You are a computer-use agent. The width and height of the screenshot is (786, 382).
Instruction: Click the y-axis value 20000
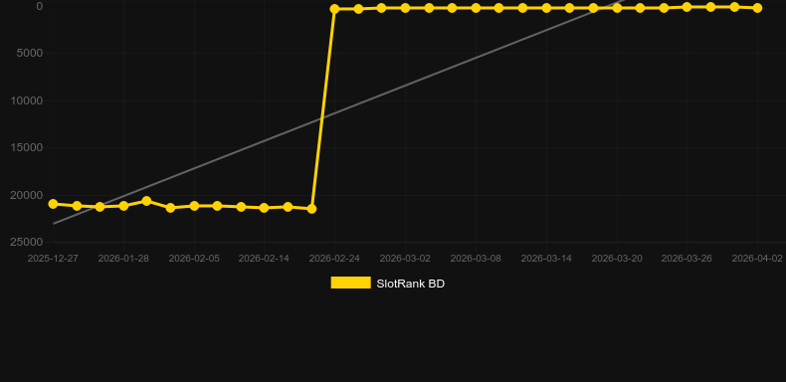[27, 195]
